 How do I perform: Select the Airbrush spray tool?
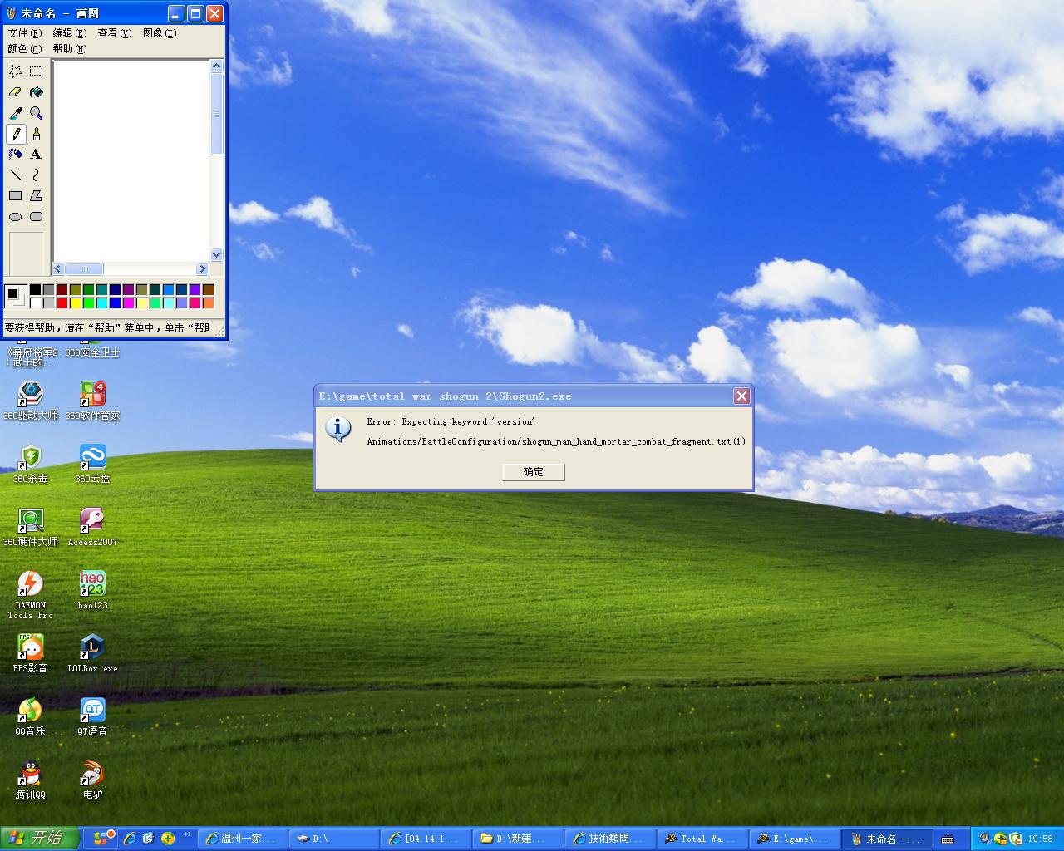point(15,155)
